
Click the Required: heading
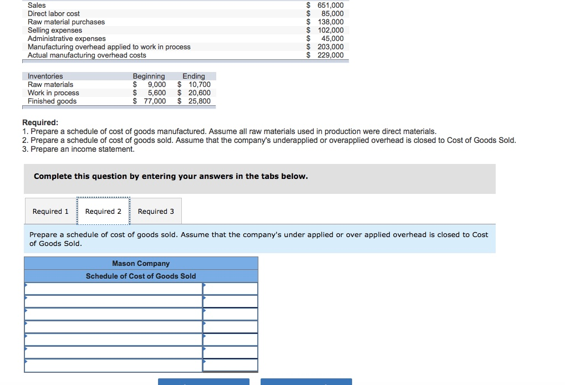[40, 122]
